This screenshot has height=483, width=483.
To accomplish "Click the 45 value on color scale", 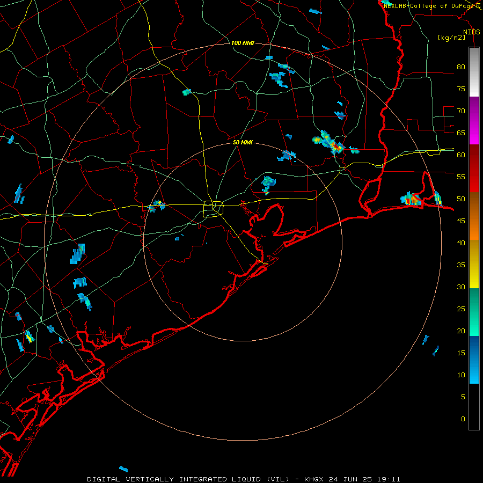I will tap(461, 221).
